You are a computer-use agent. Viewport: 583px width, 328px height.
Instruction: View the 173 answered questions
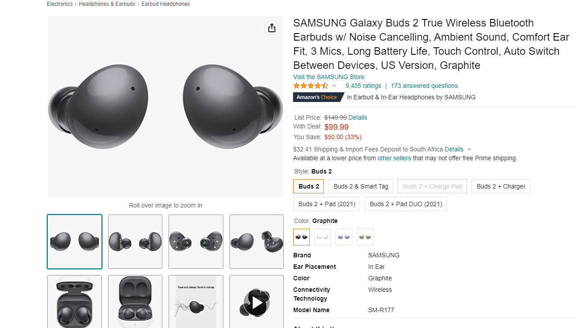[424, 86]
